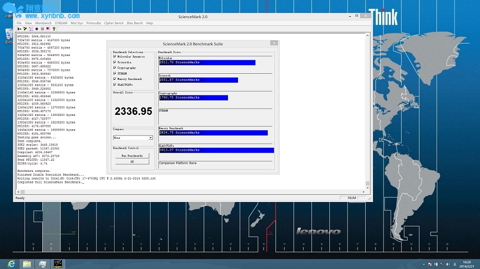Viewport: 480px width, 269px height.
Task: Click the Primordia score bar 2051.87
Action: pos(198,80)
